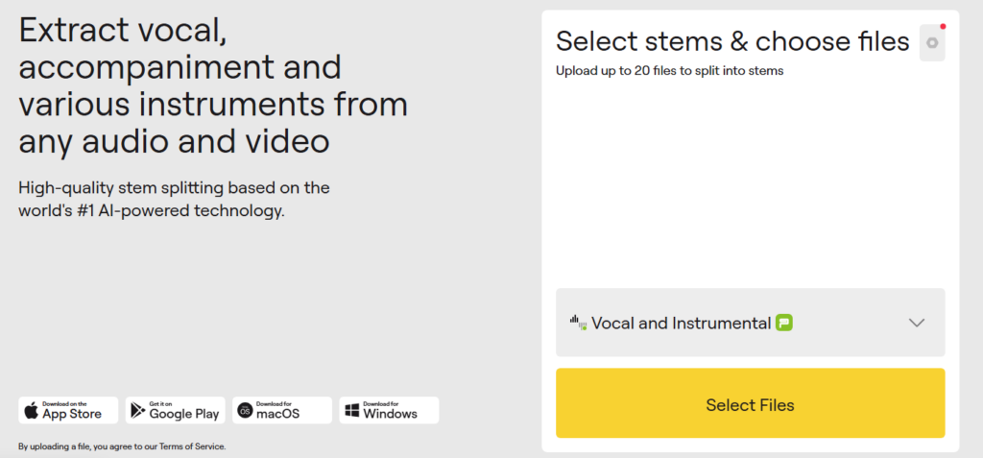Click the red notification dot on settings
This screenshot has height=458, width=983.
click(x=943, y=27)
